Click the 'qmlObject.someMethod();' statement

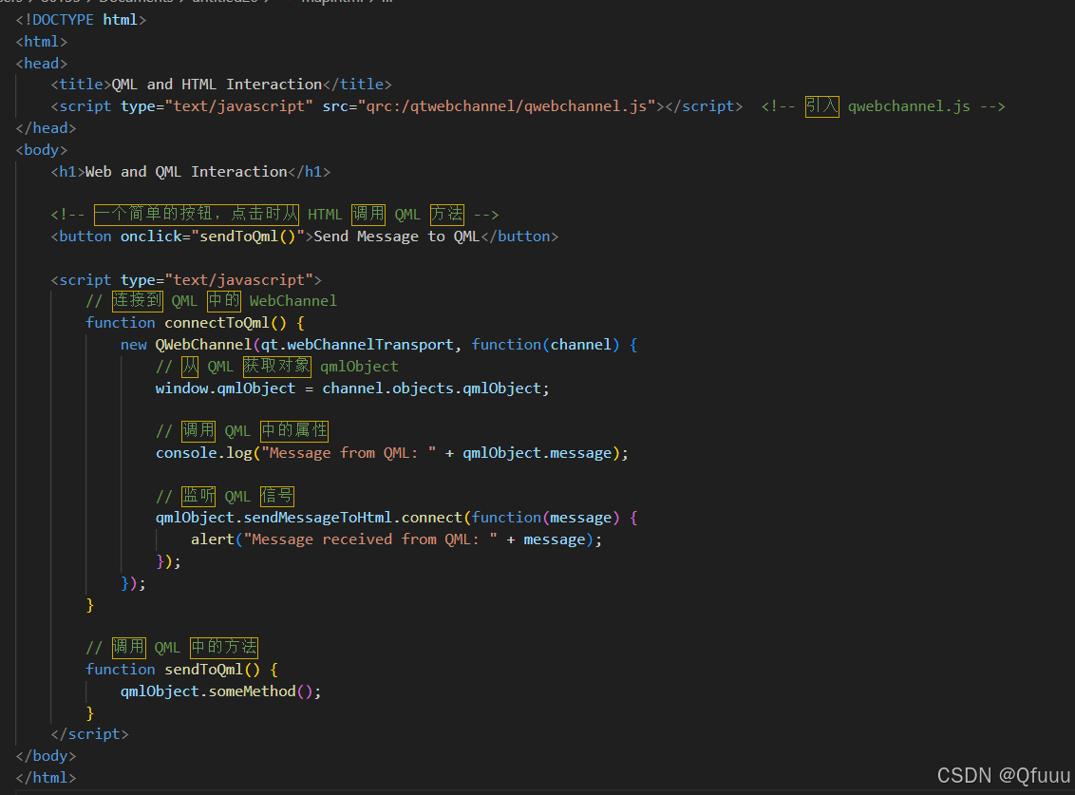[x=220, y=691]
